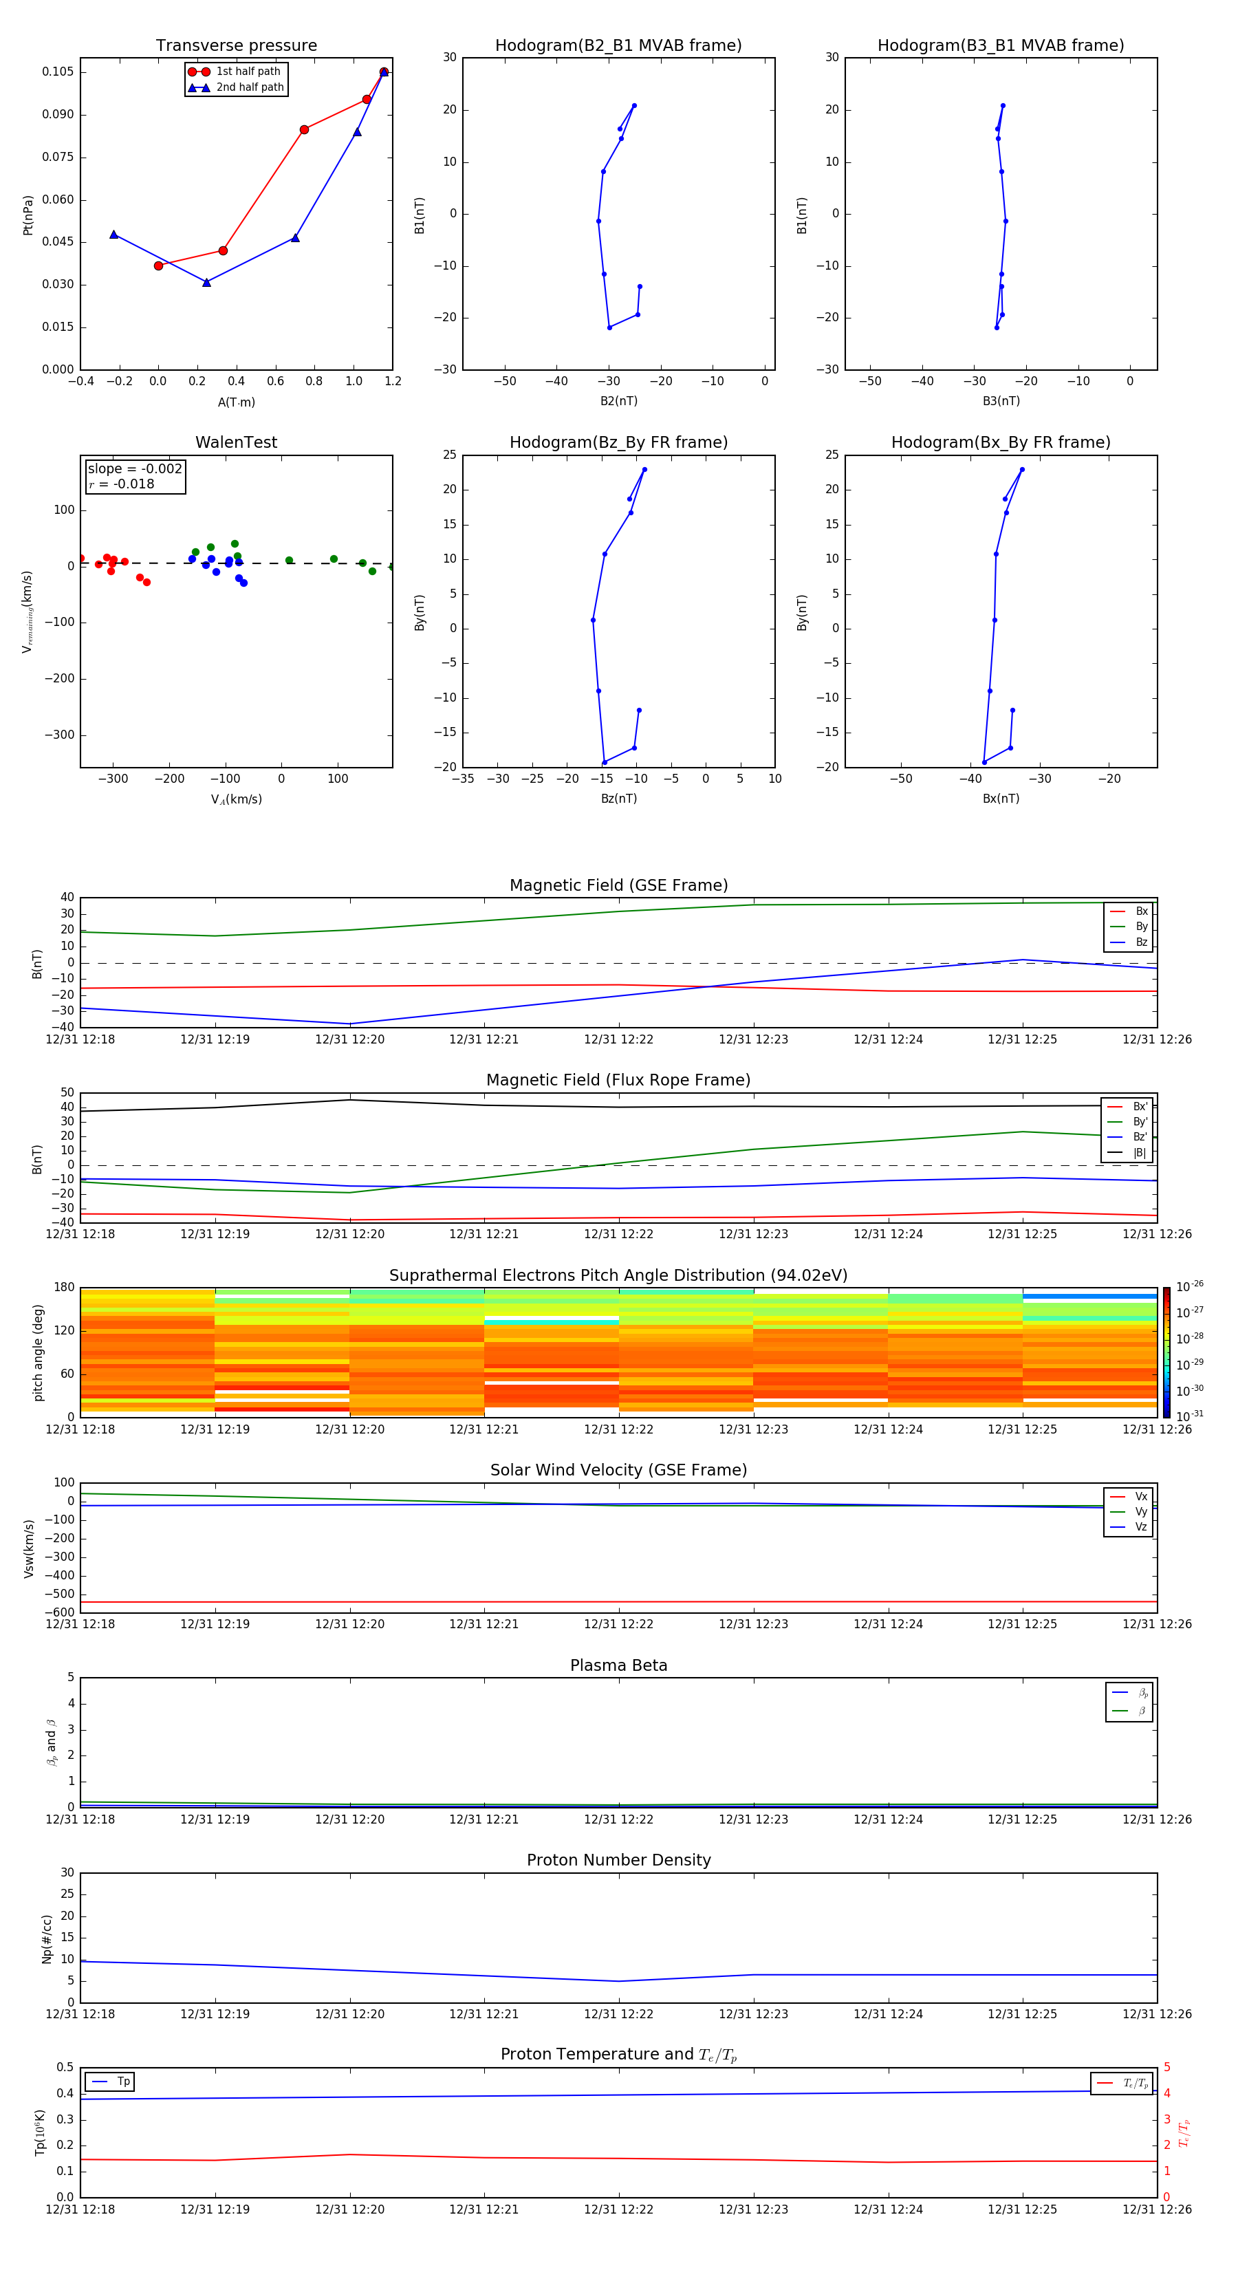Select 'Vx' in solar wind legend
The height and width of the screenshot is (2270, 1238).
(x=1129, y=1496)
